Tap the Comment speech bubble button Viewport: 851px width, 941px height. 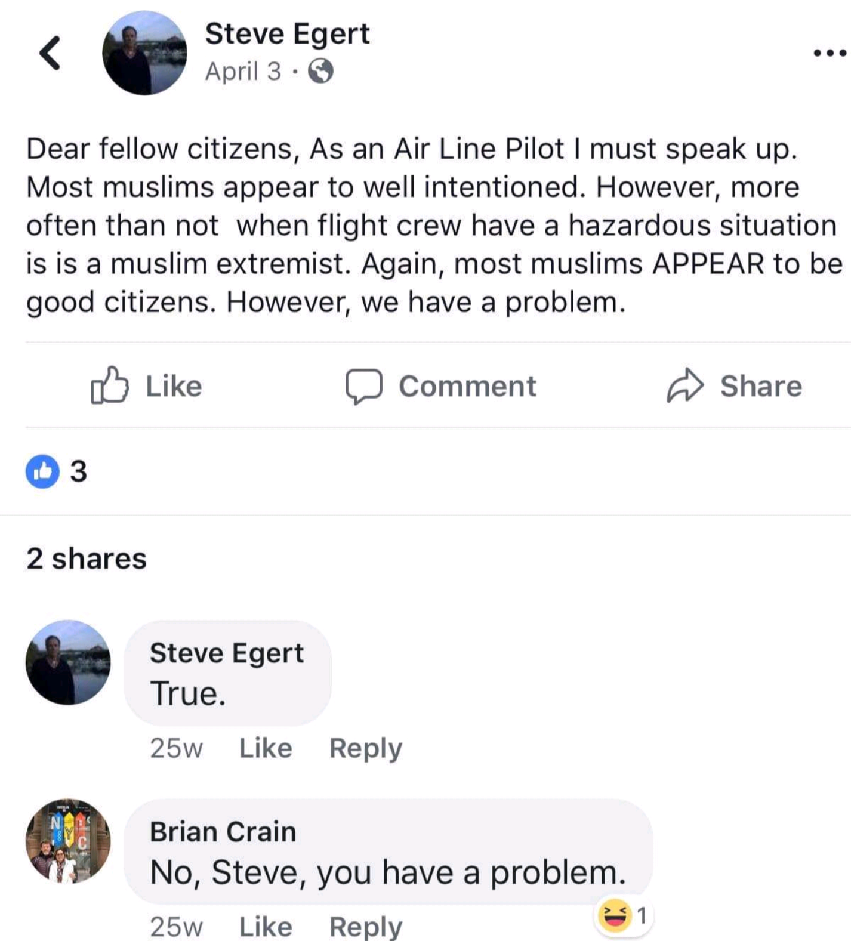[x=441, y=386]
